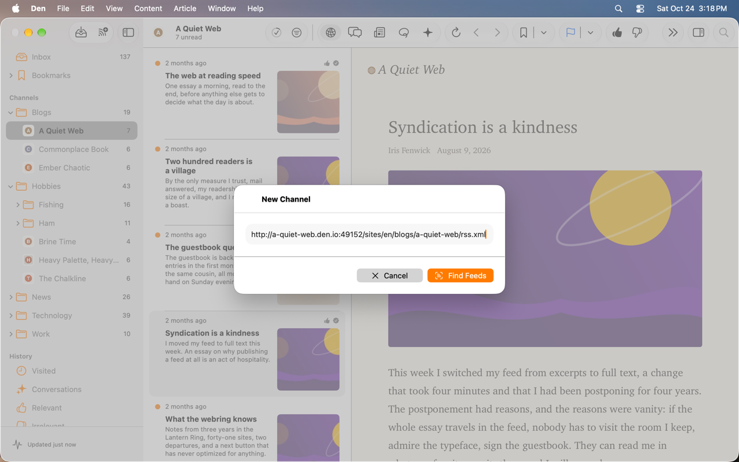Open macOS Control Center icon
This screenshot has height=462, width=739.
tap(640, 9)
